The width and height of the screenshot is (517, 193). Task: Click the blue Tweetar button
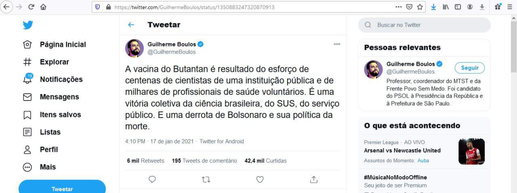tap(62, 188)
